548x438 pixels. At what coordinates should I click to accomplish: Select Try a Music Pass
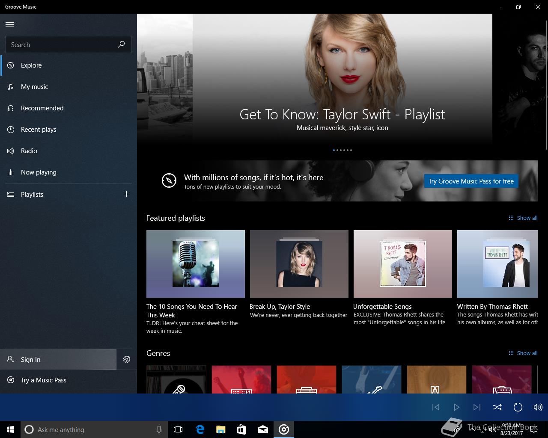[x=68, y=380]
